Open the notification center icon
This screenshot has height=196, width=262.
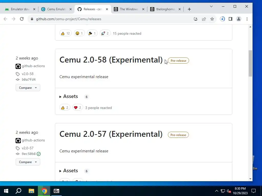[254, 191]
